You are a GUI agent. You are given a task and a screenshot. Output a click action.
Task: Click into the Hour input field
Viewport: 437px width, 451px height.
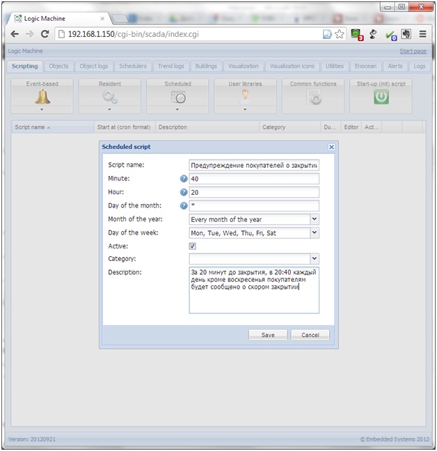coord(254,192)
